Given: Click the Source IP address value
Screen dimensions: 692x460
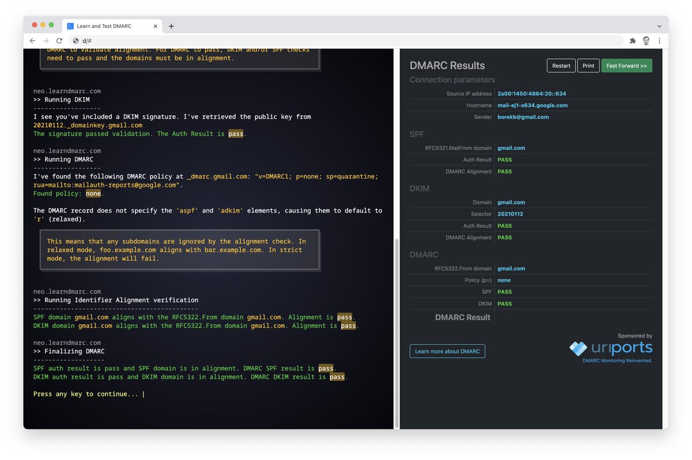Looking at the screenshot, I should pos(532,94).
